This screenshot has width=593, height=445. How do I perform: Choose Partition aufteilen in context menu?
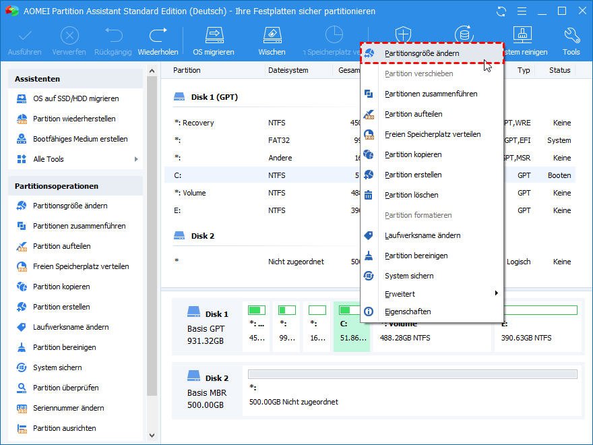431,114
